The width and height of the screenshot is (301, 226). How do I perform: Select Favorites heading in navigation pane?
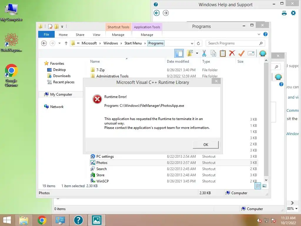(57, 64)
